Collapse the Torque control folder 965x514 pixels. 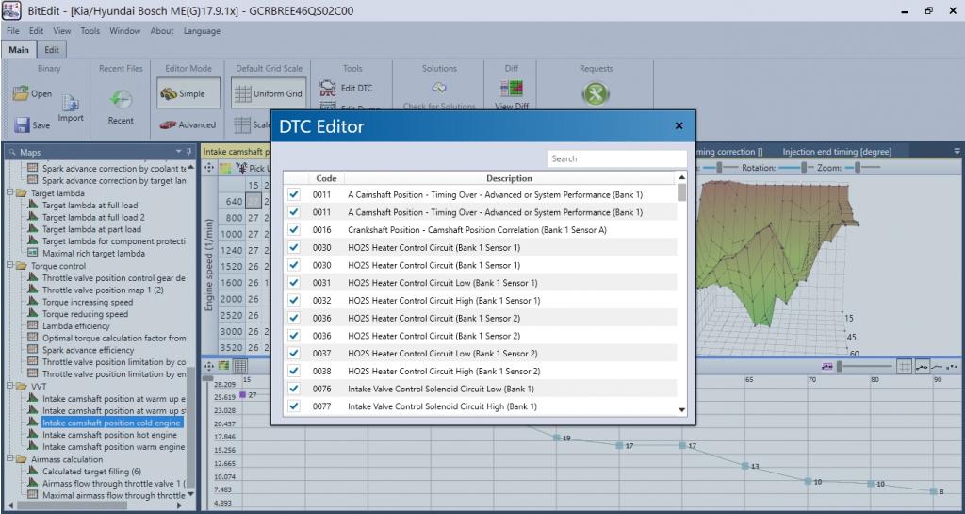[x=9, y=266]
